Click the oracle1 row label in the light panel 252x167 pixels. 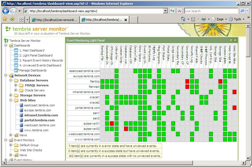[94, 97]
